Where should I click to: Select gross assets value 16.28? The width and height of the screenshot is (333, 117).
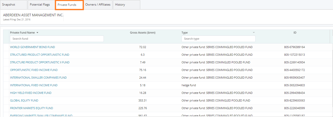[x=143, y=93]
